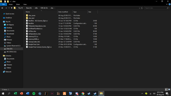
Task: Launch Word from the taskbar
Action: tap(28, 94)
